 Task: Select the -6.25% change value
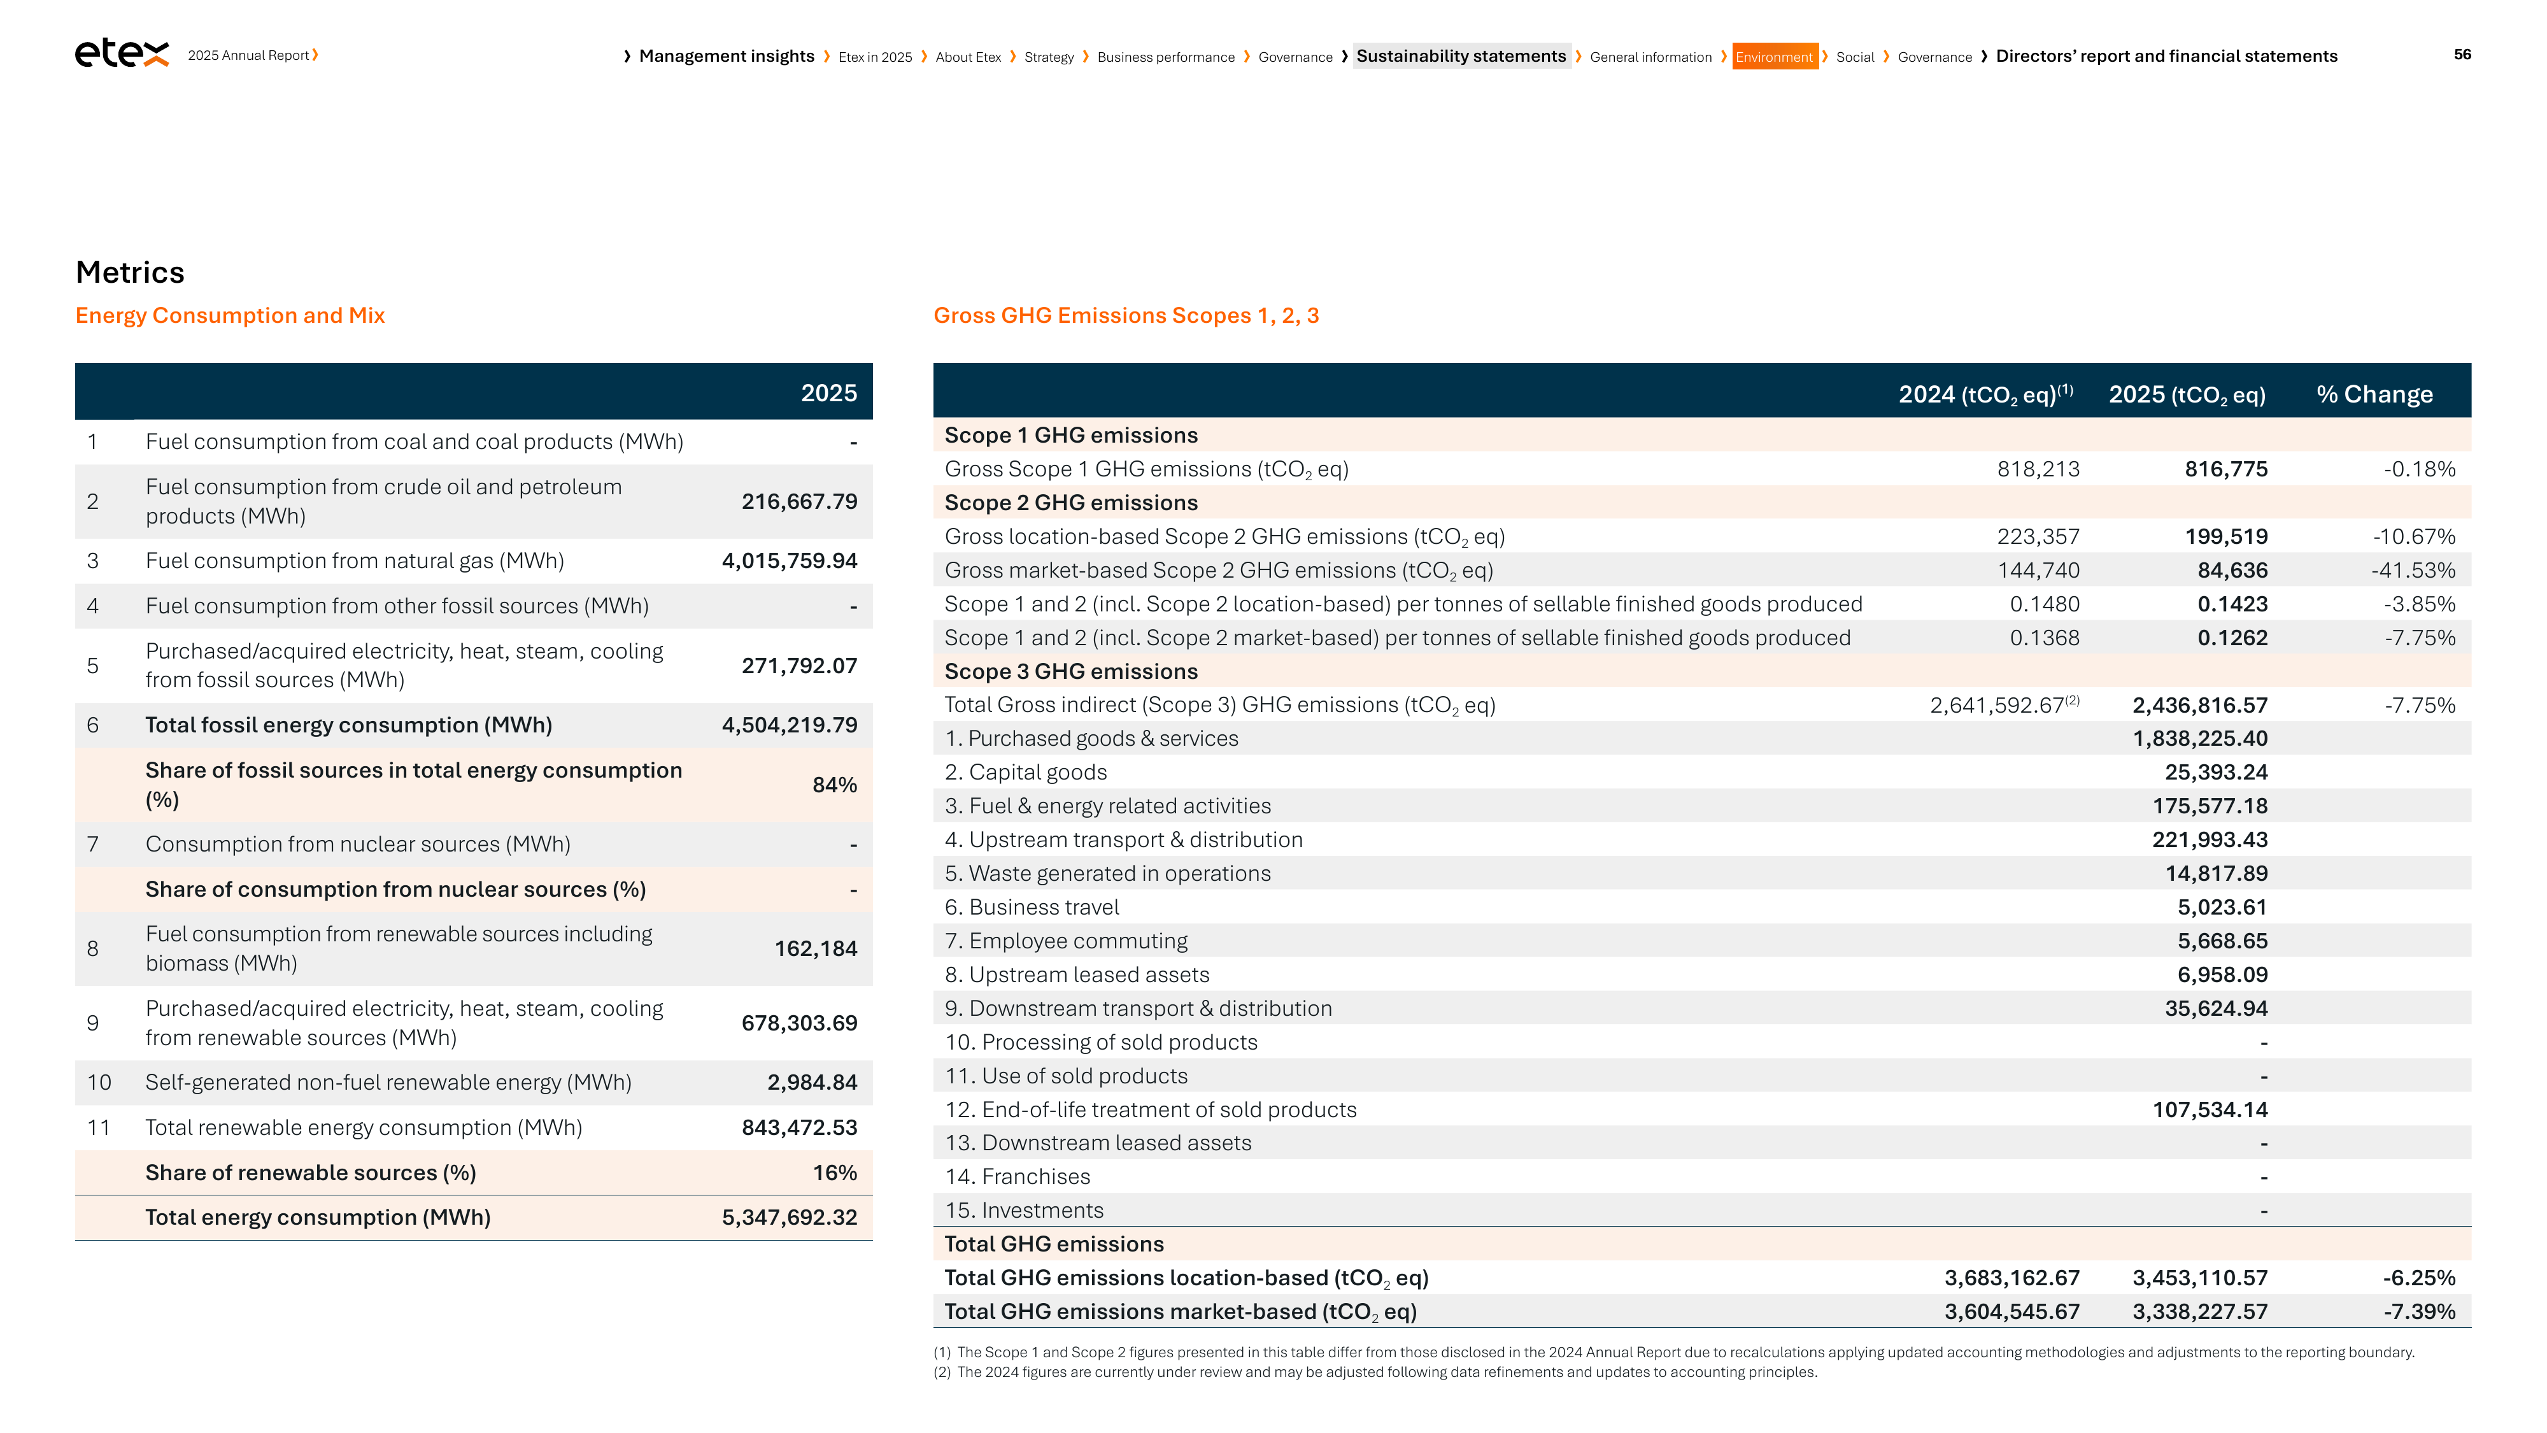point(2418,1278)
